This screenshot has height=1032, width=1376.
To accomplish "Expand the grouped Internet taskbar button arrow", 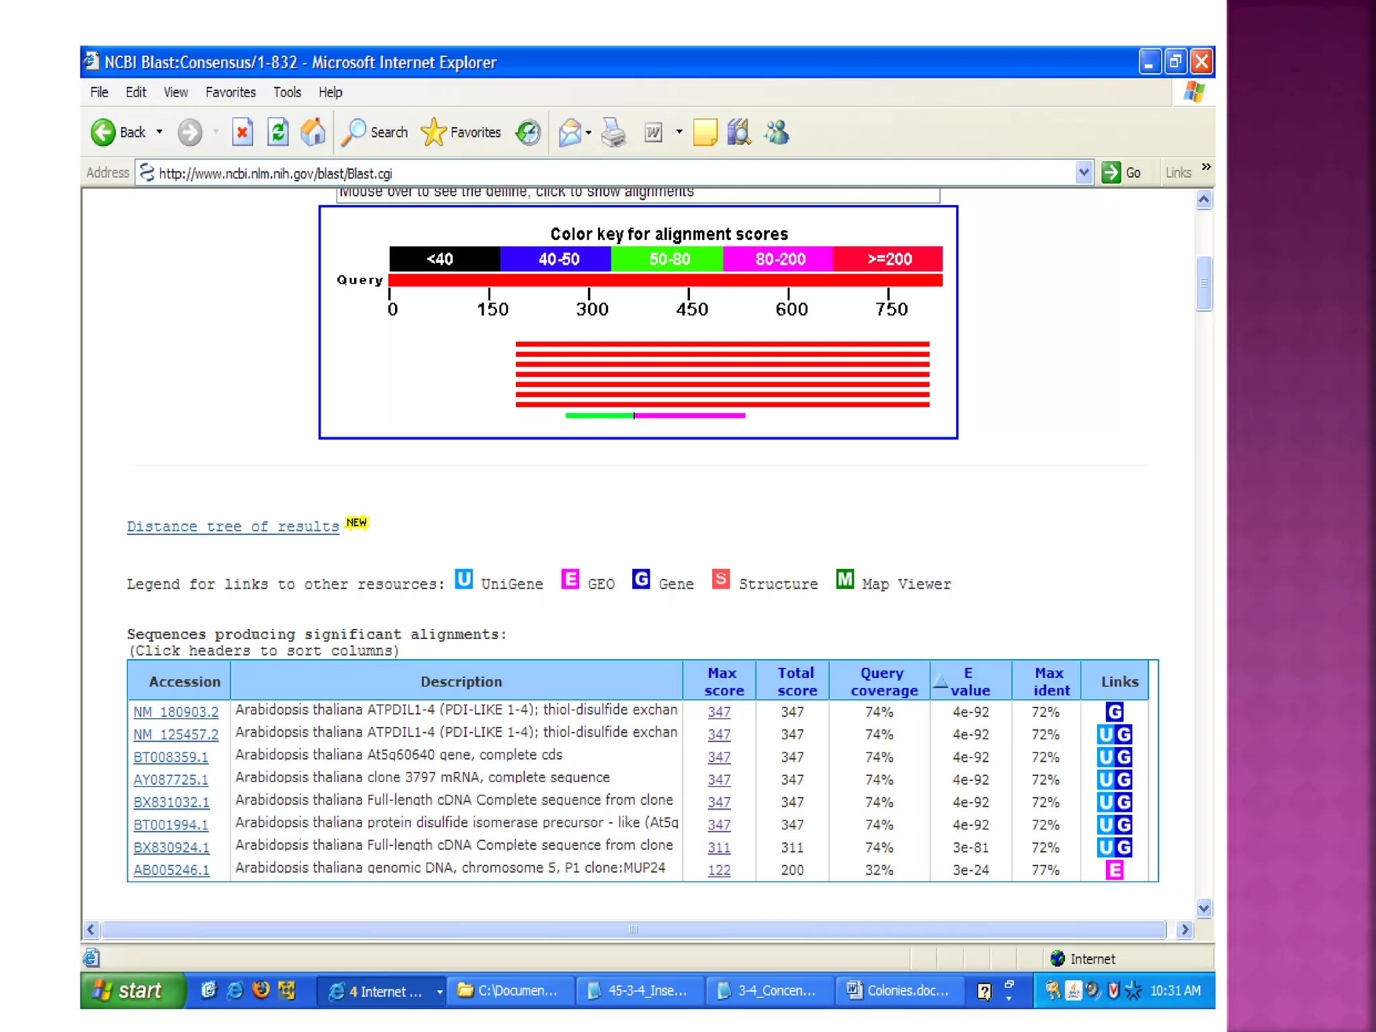I will coord(439,992).
